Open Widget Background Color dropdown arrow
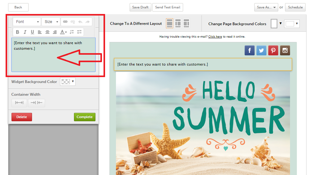This screenshot has width=309, height=175. pyautogui.click(x=73, y=81)
